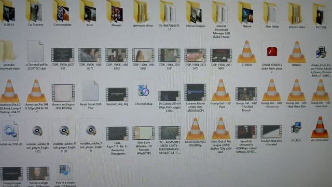Image resolution: width=332 pixels, height=187 pixels.
Task: Select the VC_RED installer icon
Action: click(x=296, y=127)
